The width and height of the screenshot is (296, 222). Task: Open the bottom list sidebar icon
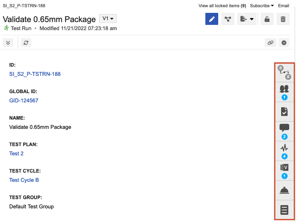point(284,210)
